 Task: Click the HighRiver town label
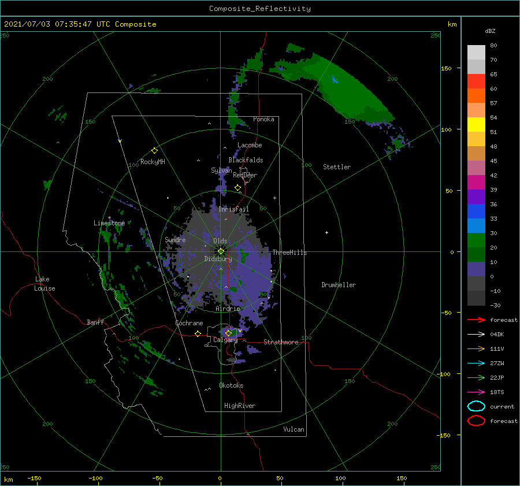click(x=240, y=406)
